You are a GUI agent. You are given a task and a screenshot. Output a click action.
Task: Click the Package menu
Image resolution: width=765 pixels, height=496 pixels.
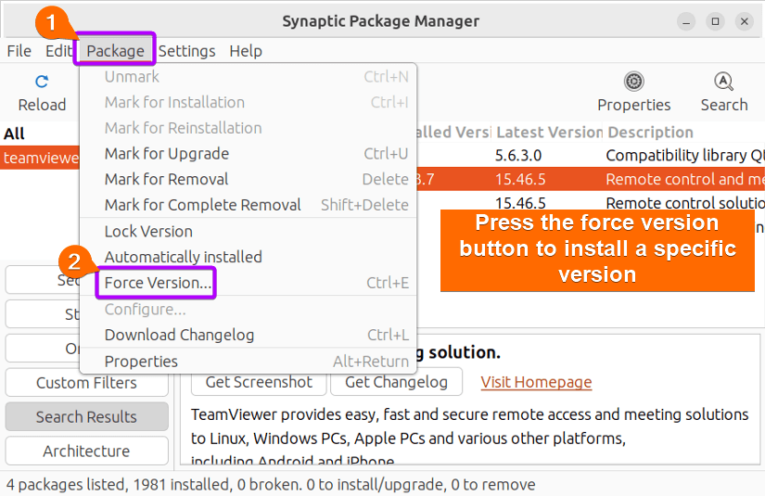point(115,51)
